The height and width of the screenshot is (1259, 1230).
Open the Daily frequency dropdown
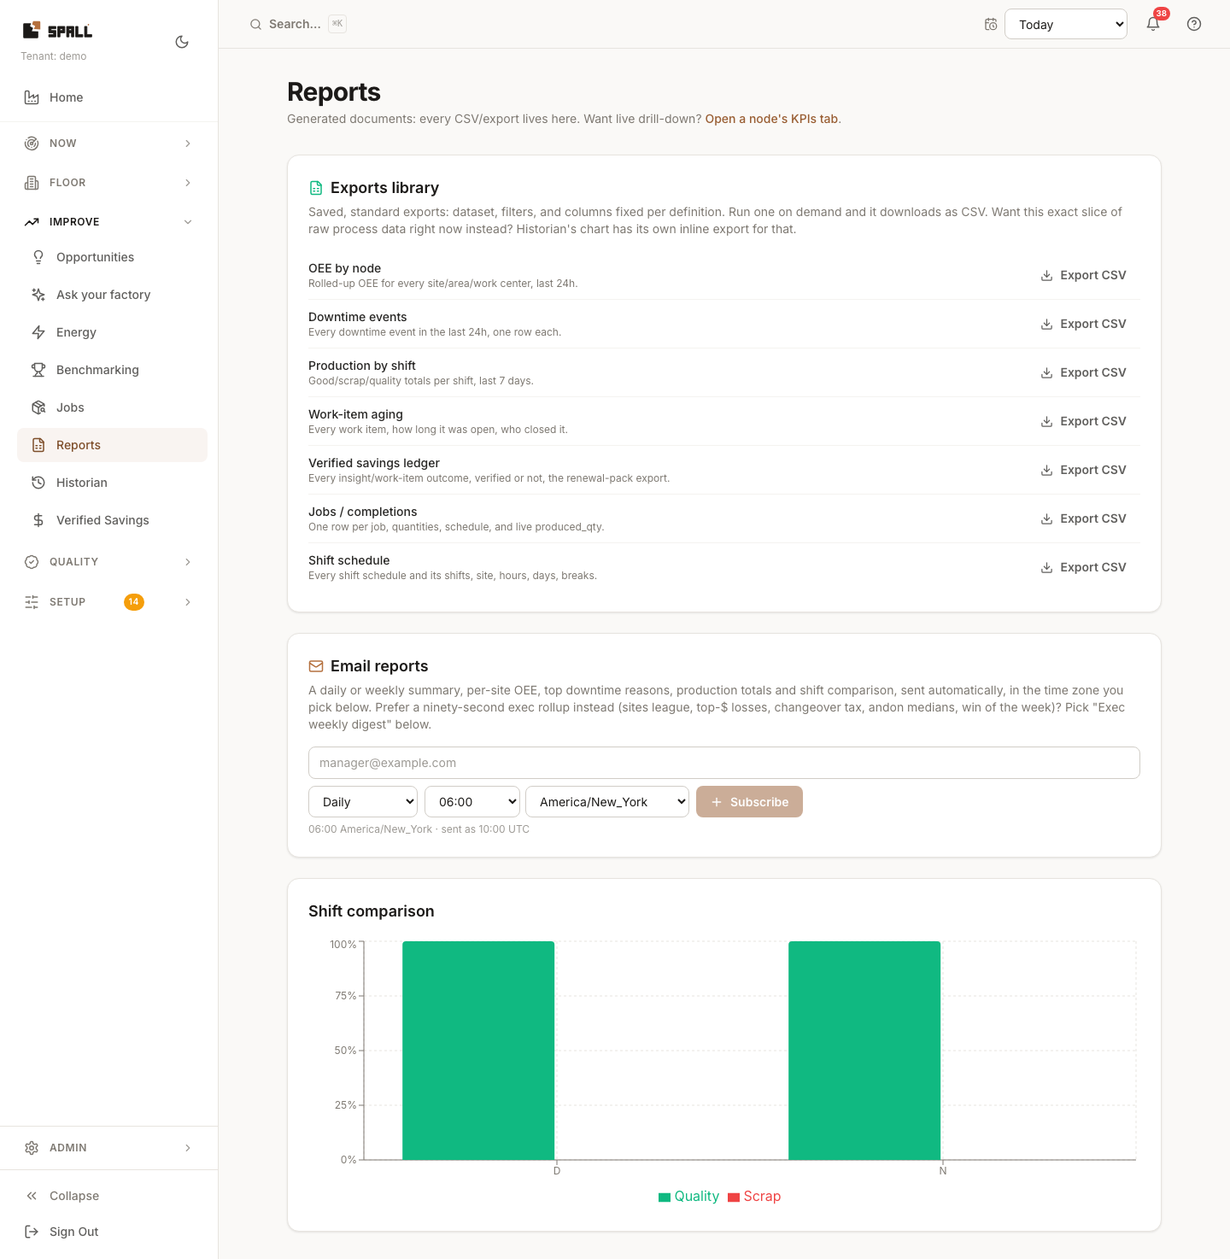363,802
